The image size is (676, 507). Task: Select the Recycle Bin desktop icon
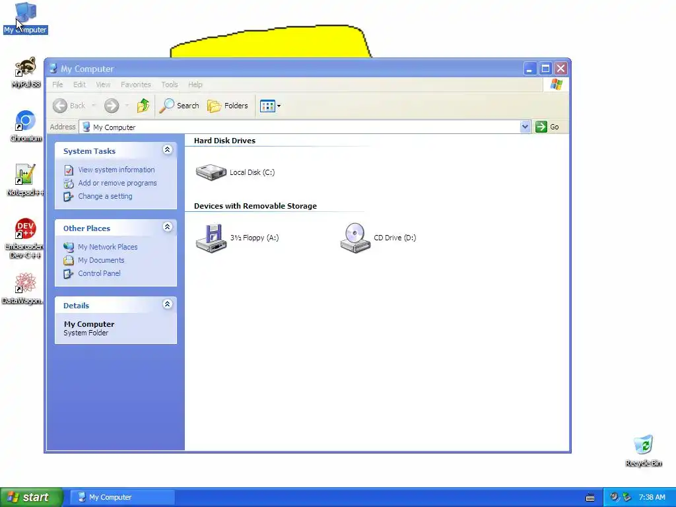643,451
